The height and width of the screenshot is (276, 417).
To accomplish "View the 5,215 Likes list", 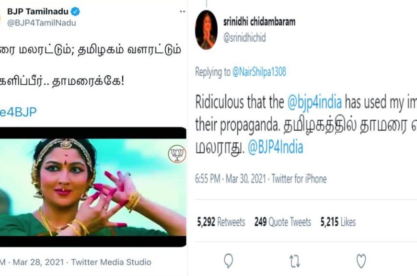I will [x=338, y=222].
